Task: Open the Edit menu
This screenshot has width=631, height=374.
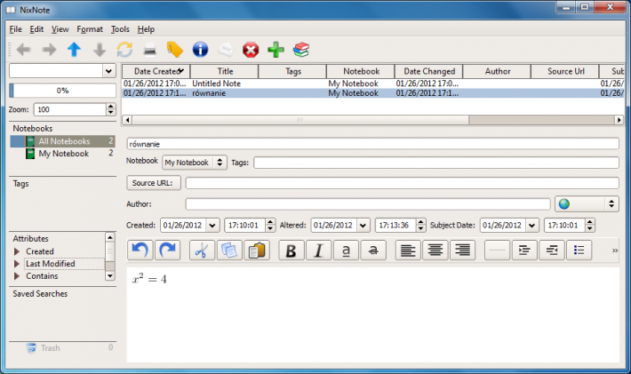Action: (36, 29)
